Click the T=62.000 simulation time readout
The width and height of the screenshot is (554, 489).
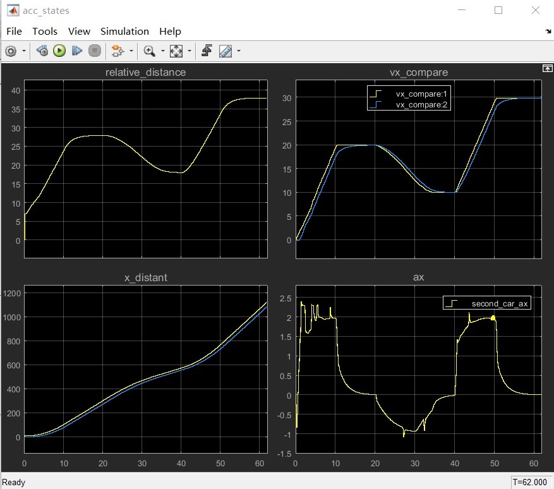(529, 482)
